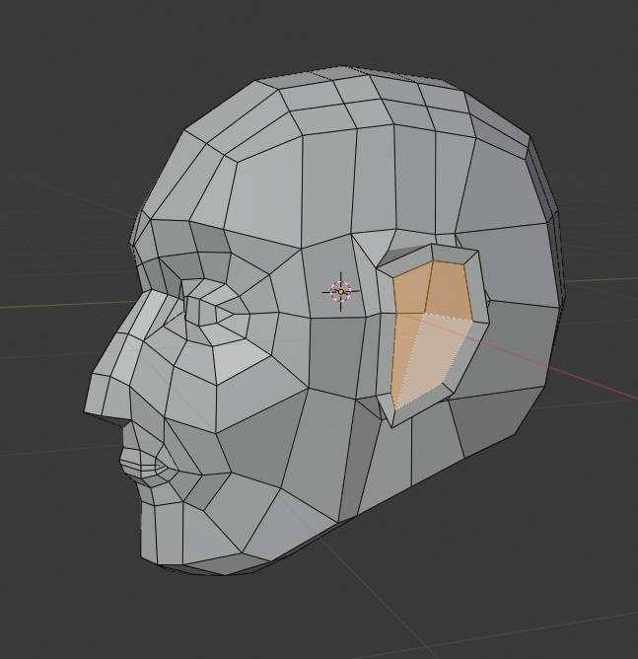The height and width of the screenshot is (659, 638).
Task: Click the front face of the nose tip
Action: 95,395
